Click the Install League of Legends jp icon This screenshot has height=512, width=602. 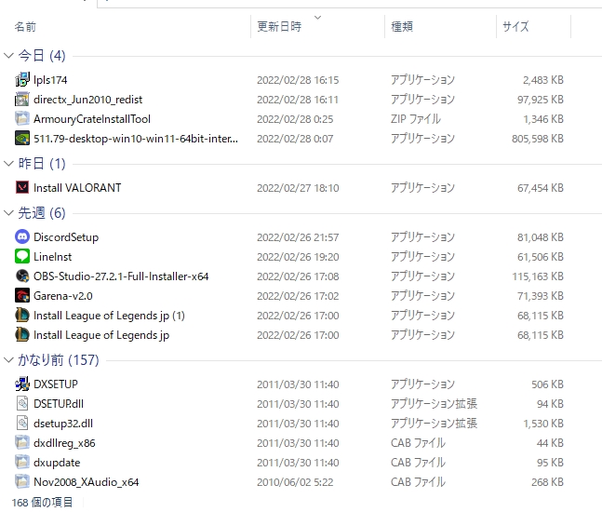point(22,335)
